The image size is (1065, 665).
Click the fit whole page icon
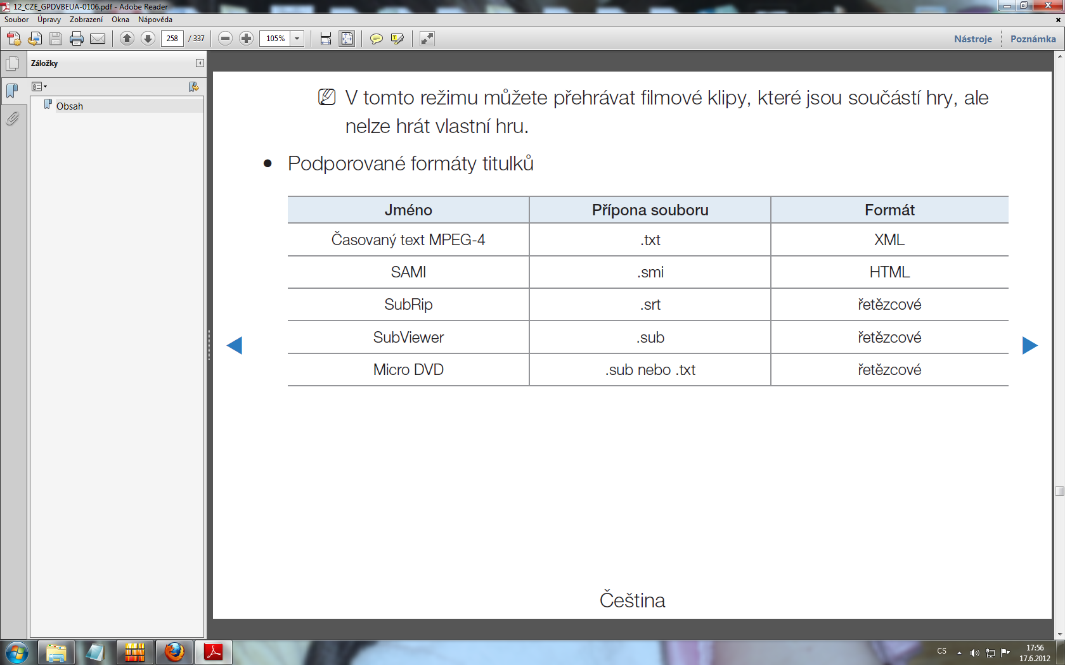pos(347,39)
